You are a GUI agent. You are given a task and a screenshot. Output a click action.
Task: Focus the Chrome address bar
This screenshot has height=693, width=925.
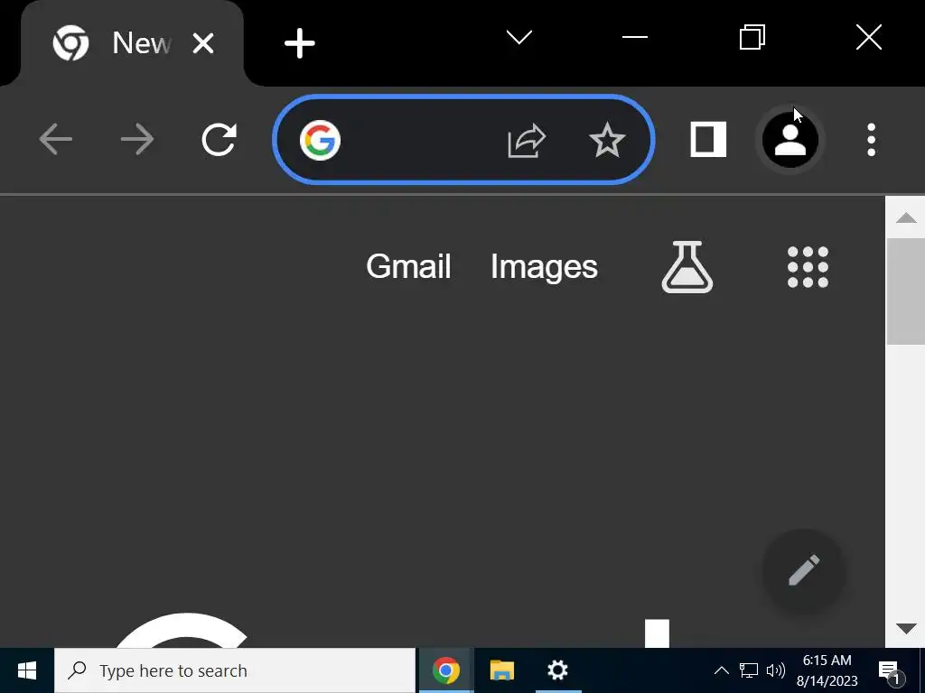463,140
